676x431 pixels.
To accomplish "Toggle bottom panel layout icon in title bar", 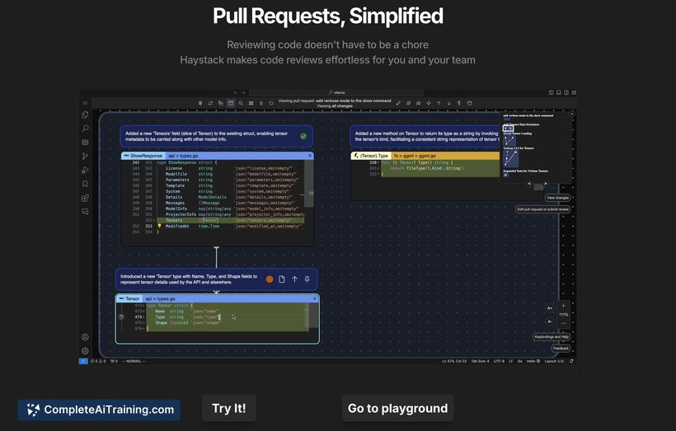I will tap(559, 92).
